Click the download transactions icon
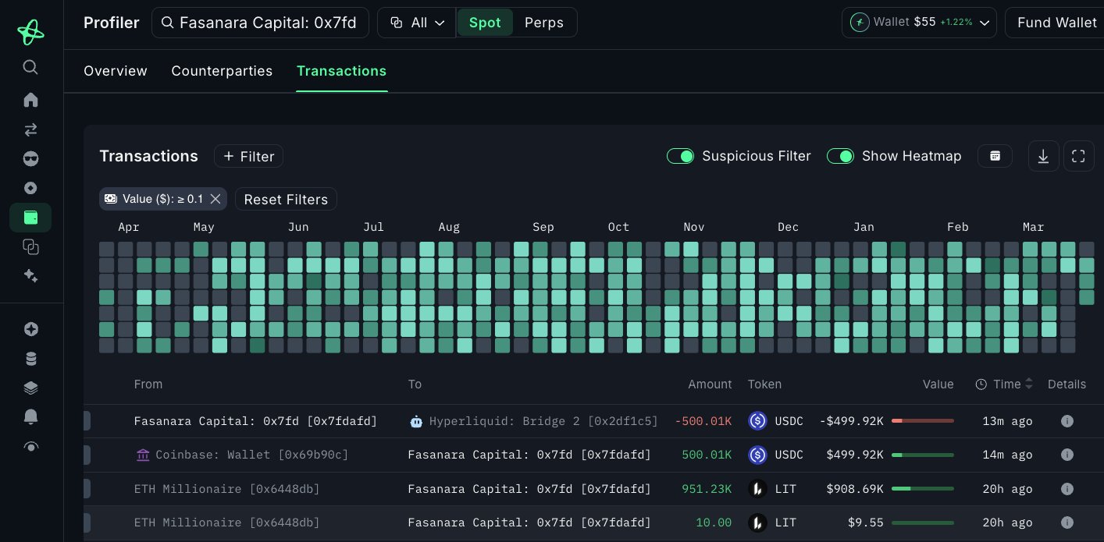1104x542 pixels. click(x=1043, y=156)
